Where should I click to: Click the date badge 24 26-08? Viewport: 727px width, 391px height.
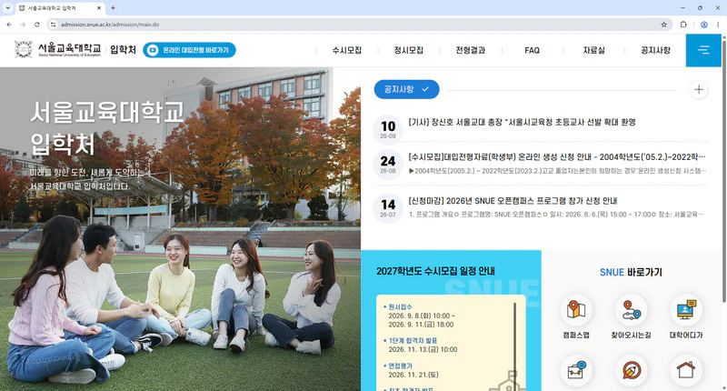click(x=388, y=165)
